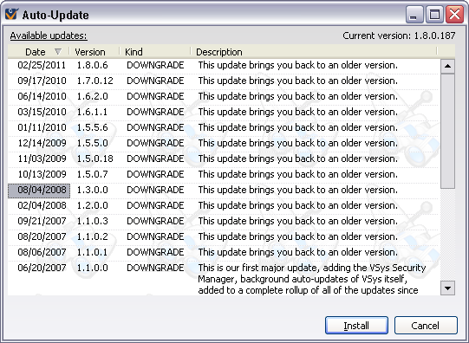469x343 pixels.
Task: Click version 1.2.0.0 cell
Action: 92,205
